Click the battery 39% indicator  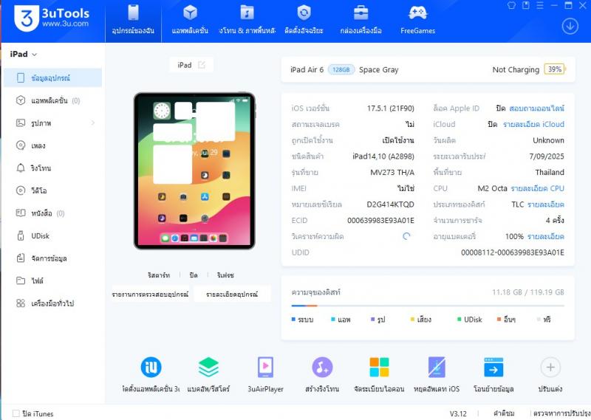click(555, 69)
